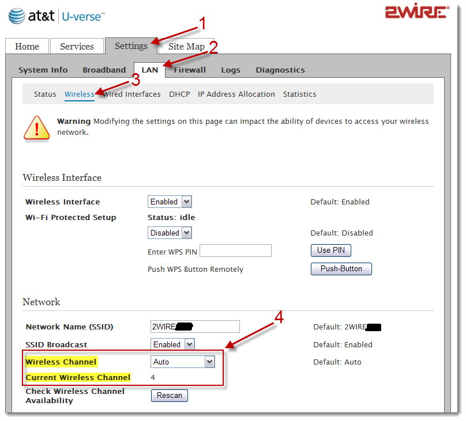The width and height of the screenshot is (466, 421).
Task: Open the Diagnostics section
Action: 280,70
